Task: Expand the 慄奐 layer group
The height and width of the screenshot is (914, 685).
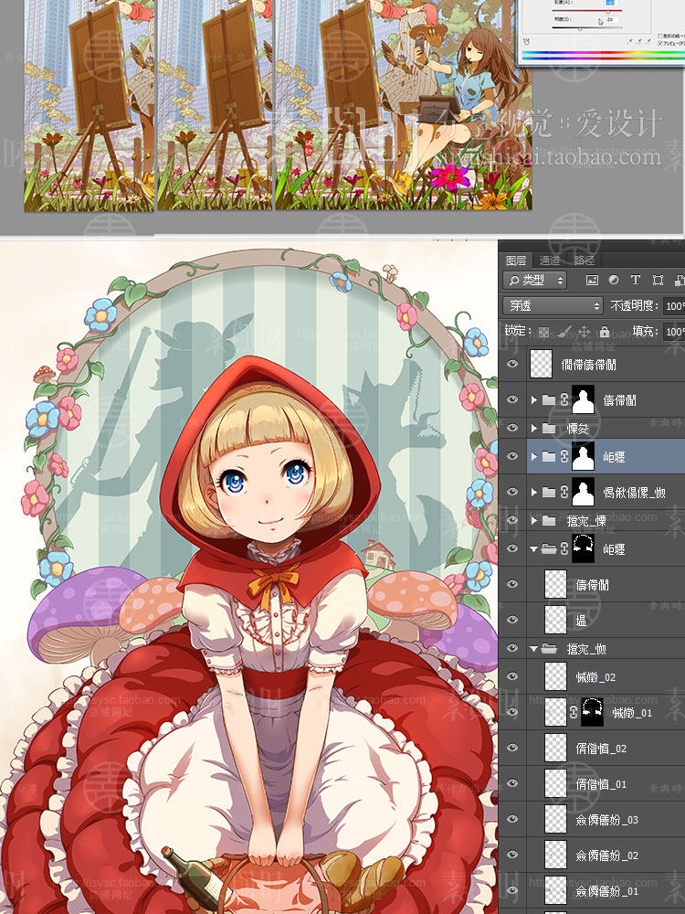Action: 533,429
